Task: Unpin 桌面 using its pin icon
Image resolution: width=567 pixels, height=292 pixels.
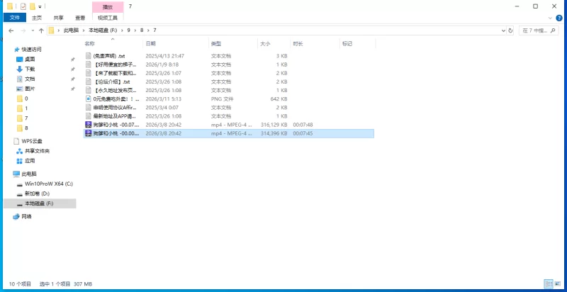Action: click(x=72, y=60)
